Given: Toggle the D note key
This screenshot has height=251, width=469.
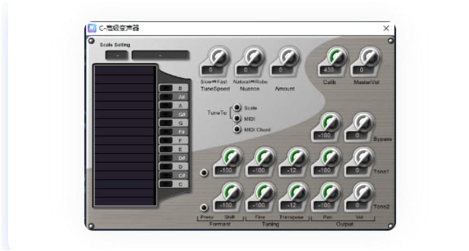Looking at the screenshot, I should pos(174,167).
